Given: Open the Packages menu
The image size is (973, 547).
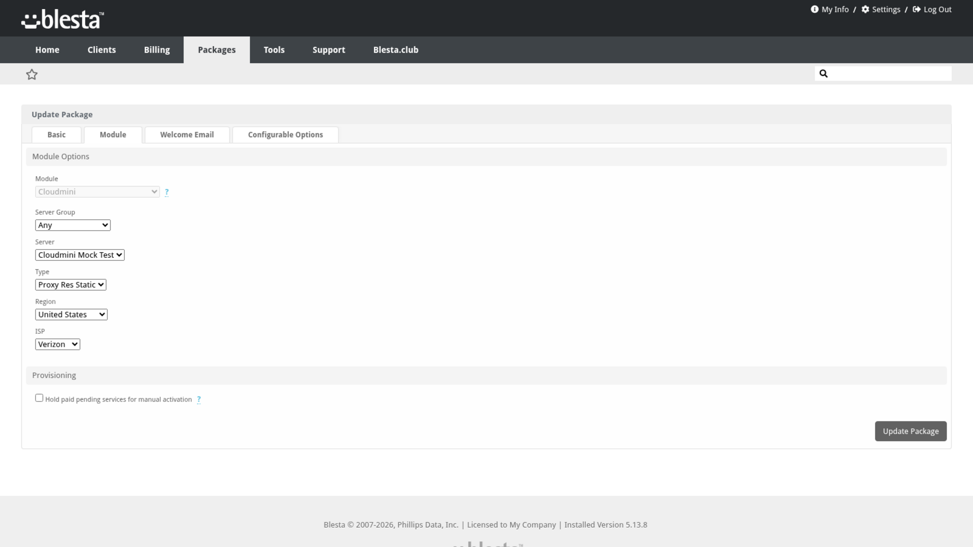Looking at the screenshot, I should [x=216, y=50].
